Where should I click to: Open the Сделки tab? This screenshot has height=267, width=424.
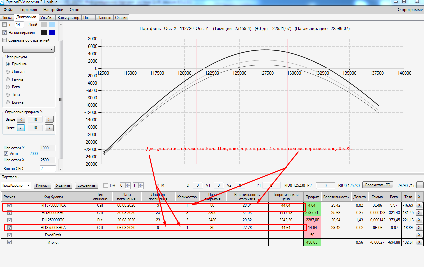121,18
